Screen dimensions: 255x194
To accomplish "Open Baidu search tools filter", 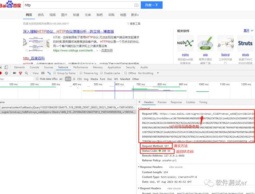I will tap(134, 24).
